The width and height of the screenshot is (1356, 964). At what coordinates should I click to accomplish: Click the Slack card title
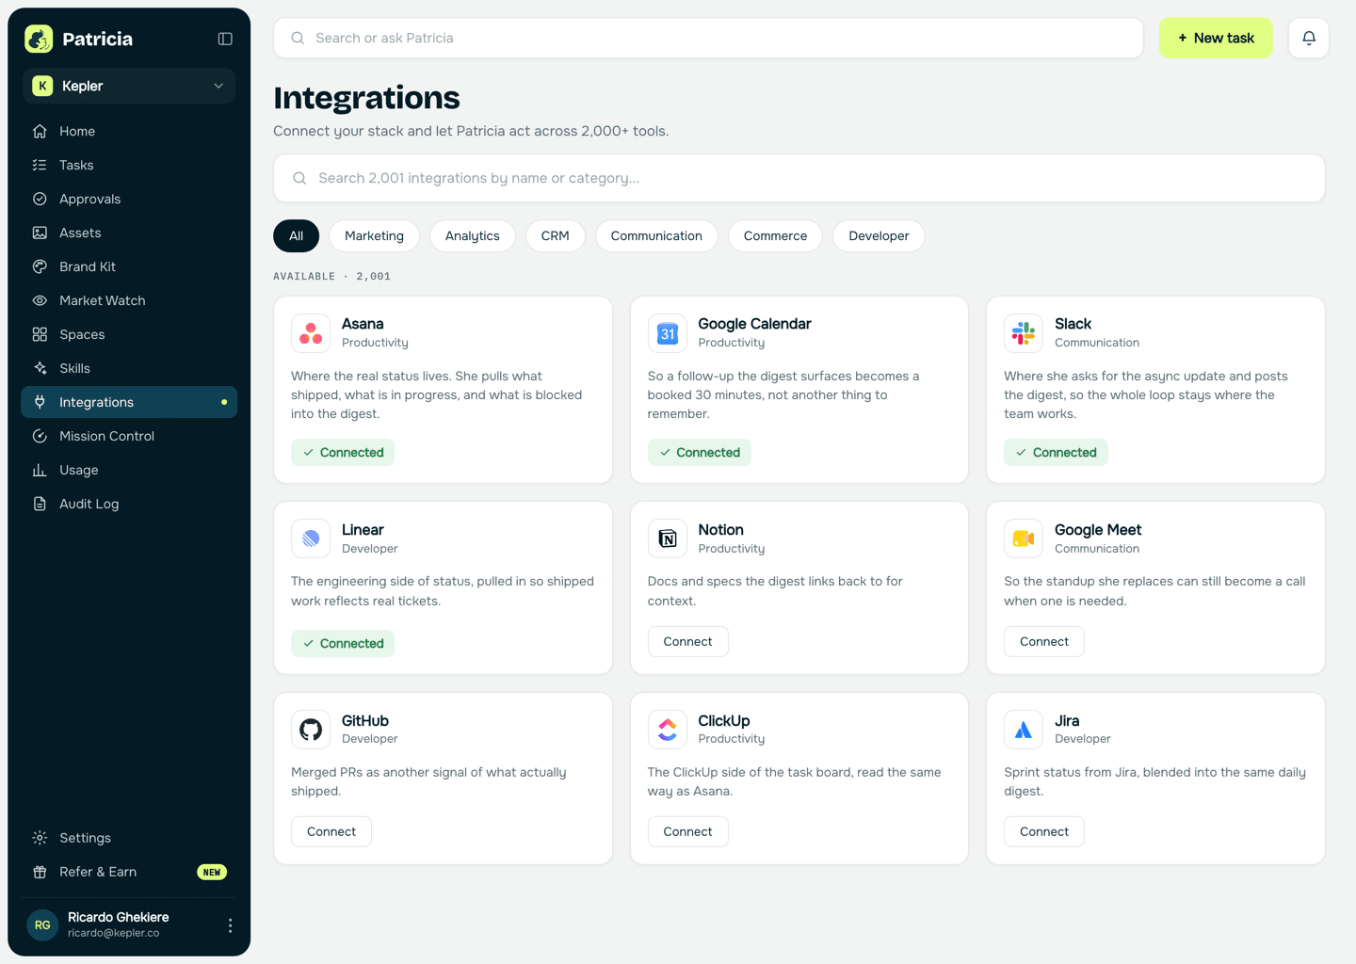tap(1073, 324)
